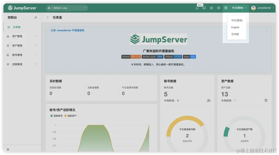Screen dimensions: 279x155
Task: Toggle 活跃资产 legend orange swatch
Action: click(x=65, y=116)
